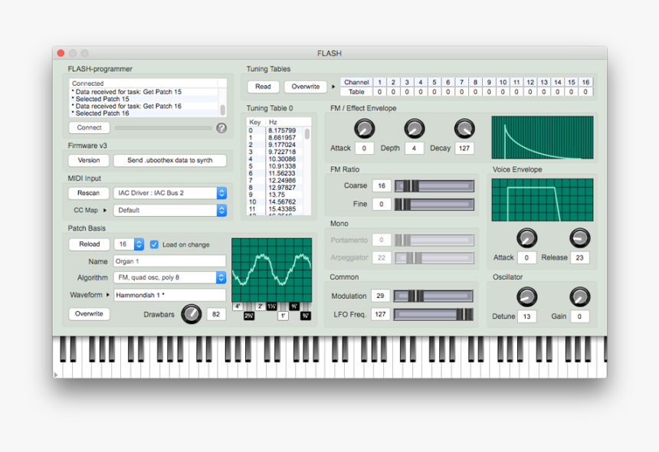The height and width of the screenshot is (452, 659).
Task: Click the Oscillator Gain knob
Action: tap(579, 297)
